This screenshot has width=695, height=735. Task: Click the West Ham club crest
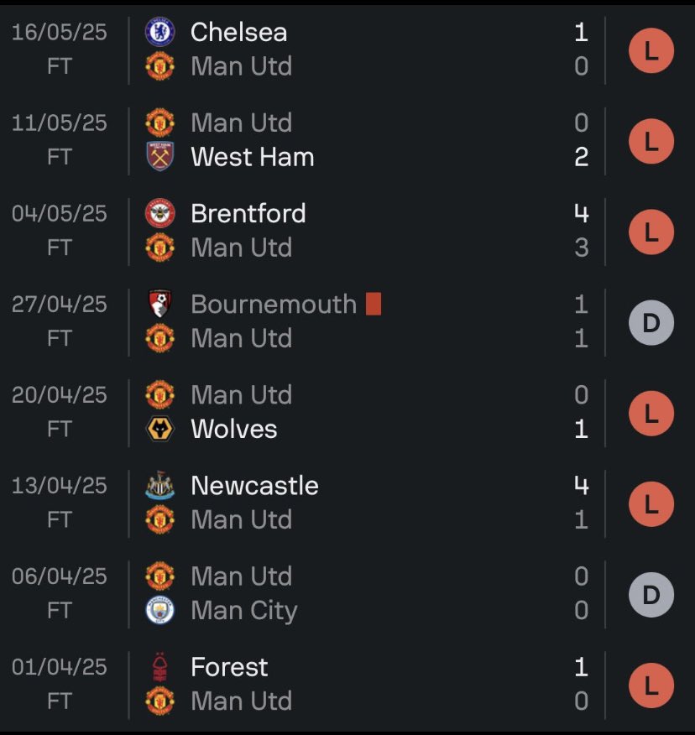[160, 157]
